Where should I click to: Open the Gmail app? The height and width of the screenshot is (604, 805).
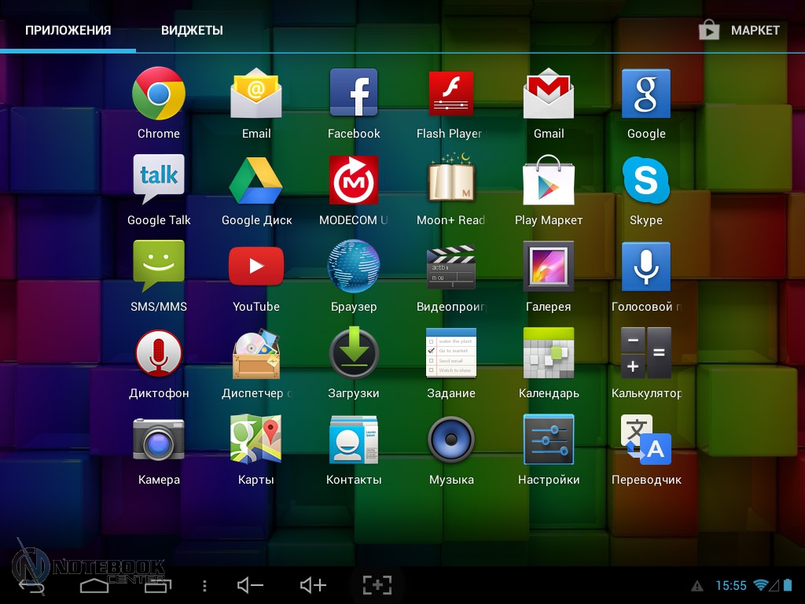click(x=549, y=94)
